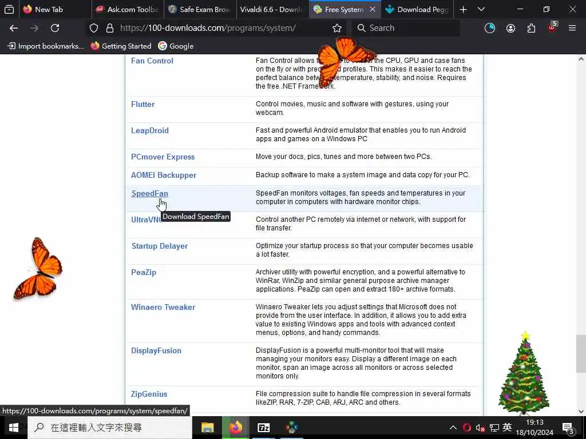Viewport: 586px width, 439px height.
Task: Open the red extension with badge 5
Action: 552,27
